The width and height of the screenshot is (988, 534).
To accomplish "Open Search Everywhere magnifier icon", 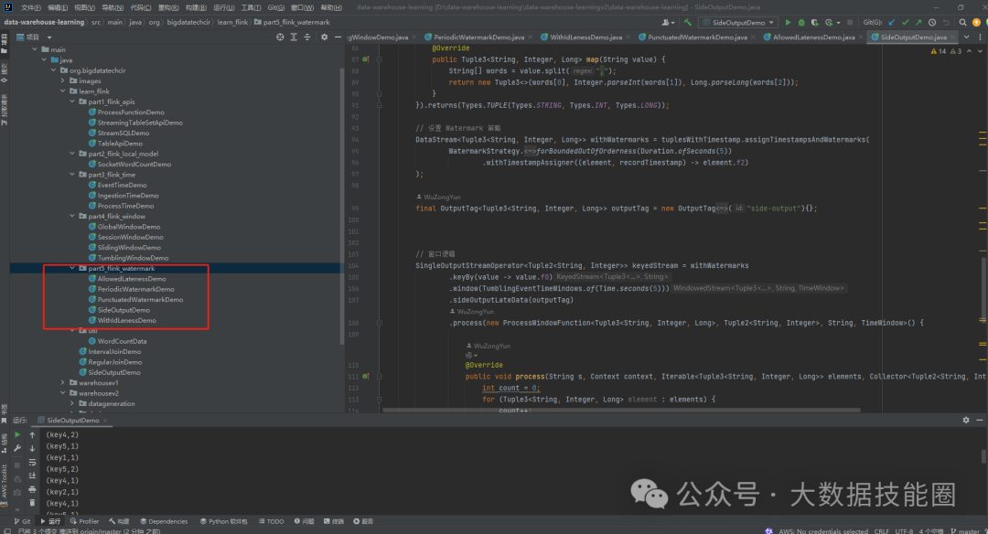I will click(x=962, y=22).
